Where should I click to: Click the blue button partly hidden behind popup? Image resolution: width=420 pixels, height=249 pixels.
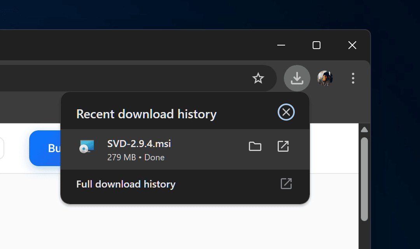[x=45, y=148]
